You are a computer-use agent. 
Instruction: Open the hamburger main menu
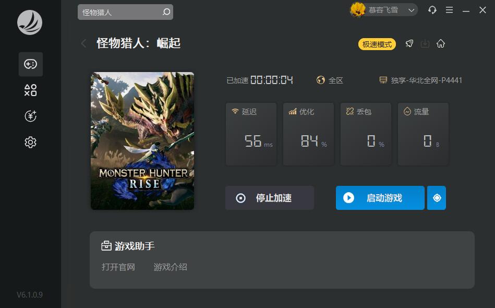pos(449,10)
